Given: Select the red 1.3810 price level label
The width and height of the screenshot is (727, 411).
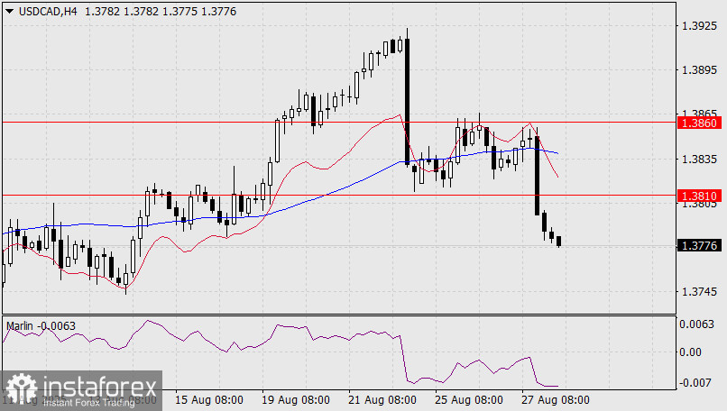Looking at the screenshot, I should pos(700,196).
